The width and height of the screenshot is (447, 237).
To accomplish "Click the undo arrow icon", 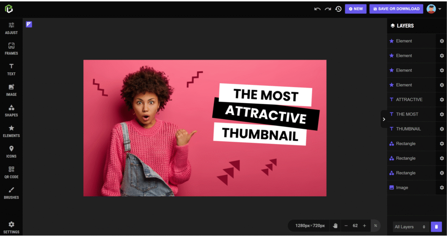I will click(x=317, y=9).
